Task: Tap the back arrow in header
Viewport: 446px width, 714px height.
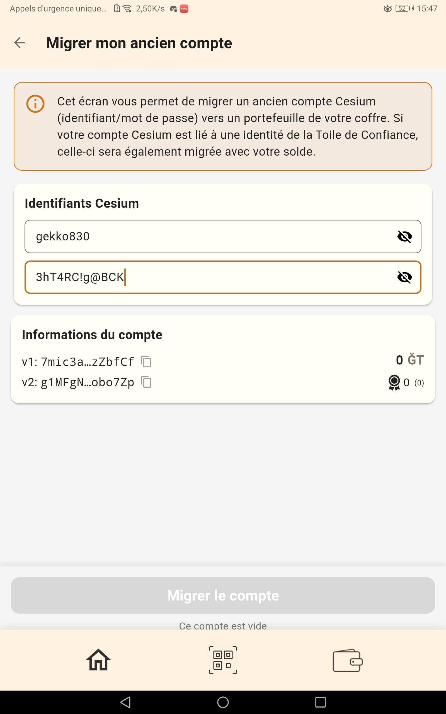Action: 20,43
